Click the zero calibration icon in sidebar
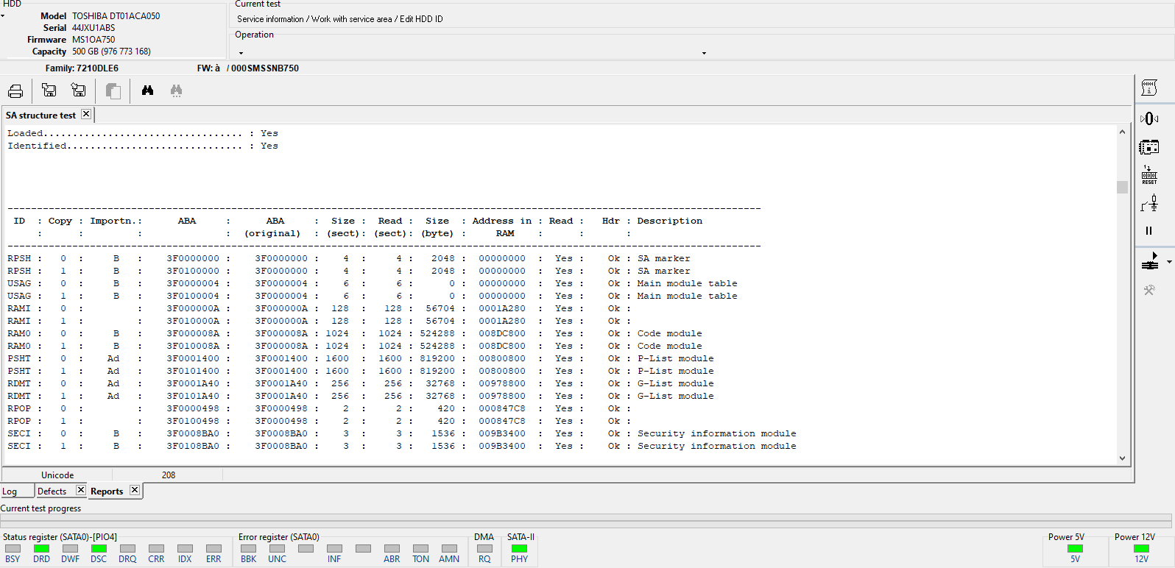The width and height of the screenshot is (1175, 568). pyautogui.click(x=1149, y=118)
